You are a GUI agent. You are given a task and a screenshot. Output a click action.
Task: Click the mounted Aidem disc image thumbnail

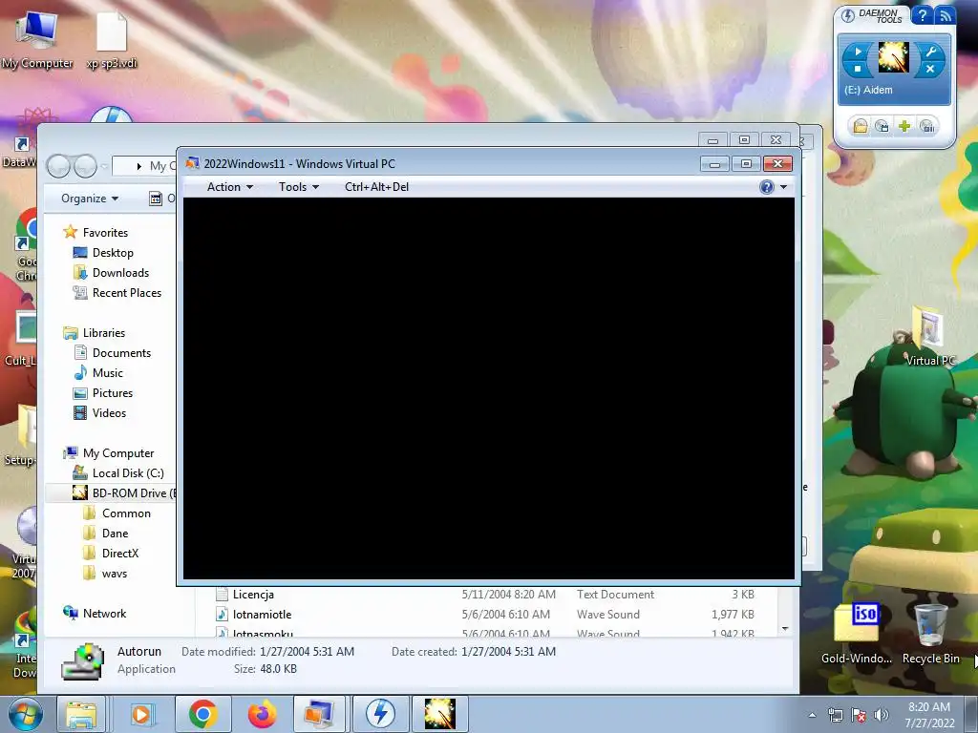893,58
